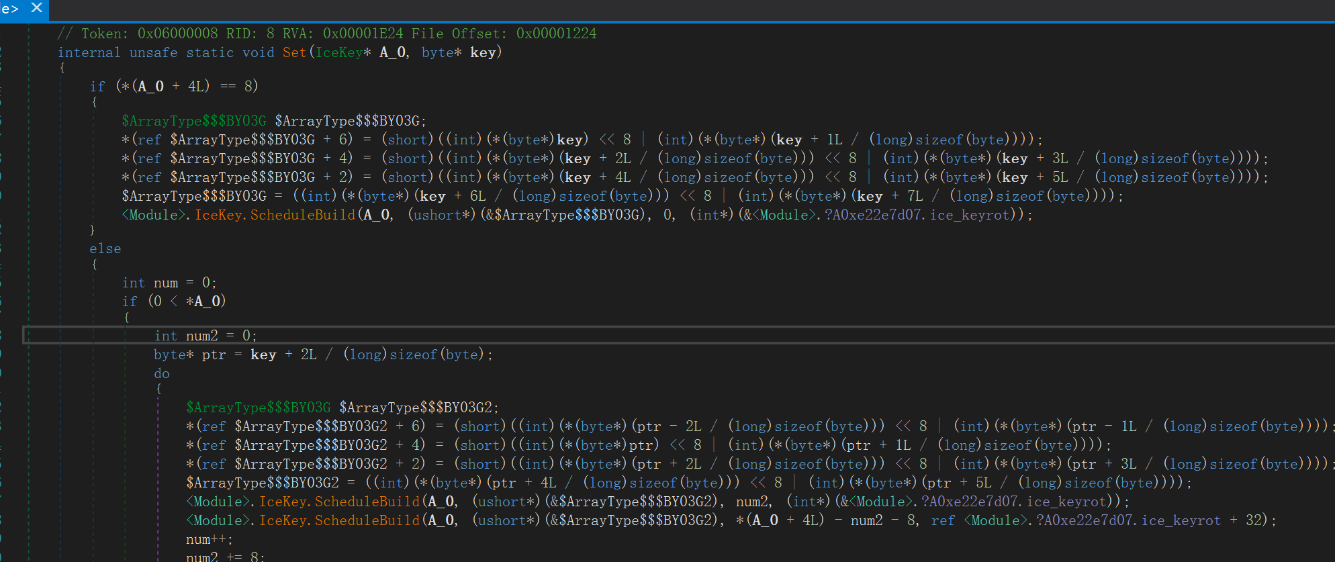Click first ScheduleBuild call in if block
The width and height of the screenshot is (1335, 562).
coord(302,215)
